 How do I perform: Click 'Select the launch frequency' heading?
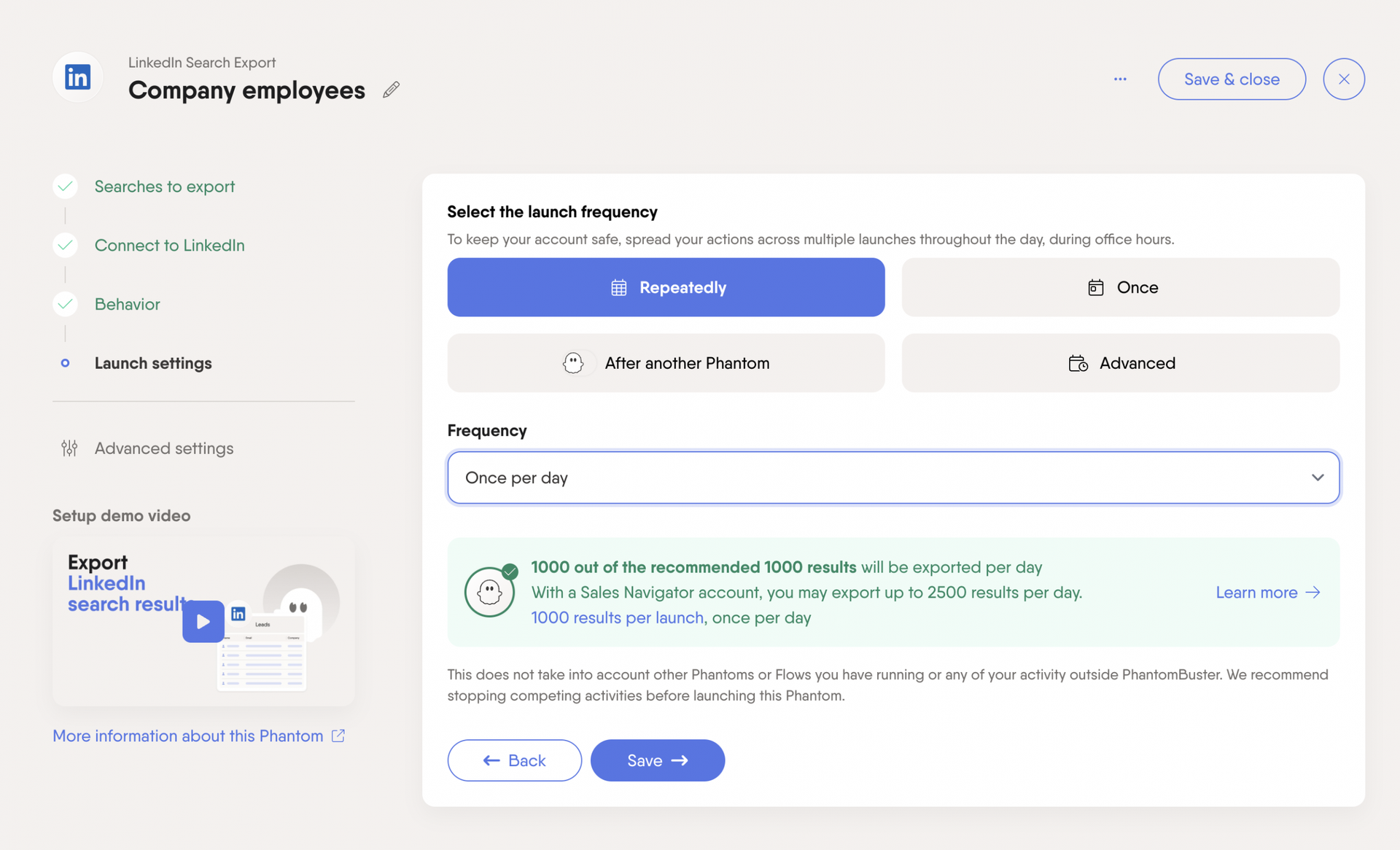[x=552, y=211]
